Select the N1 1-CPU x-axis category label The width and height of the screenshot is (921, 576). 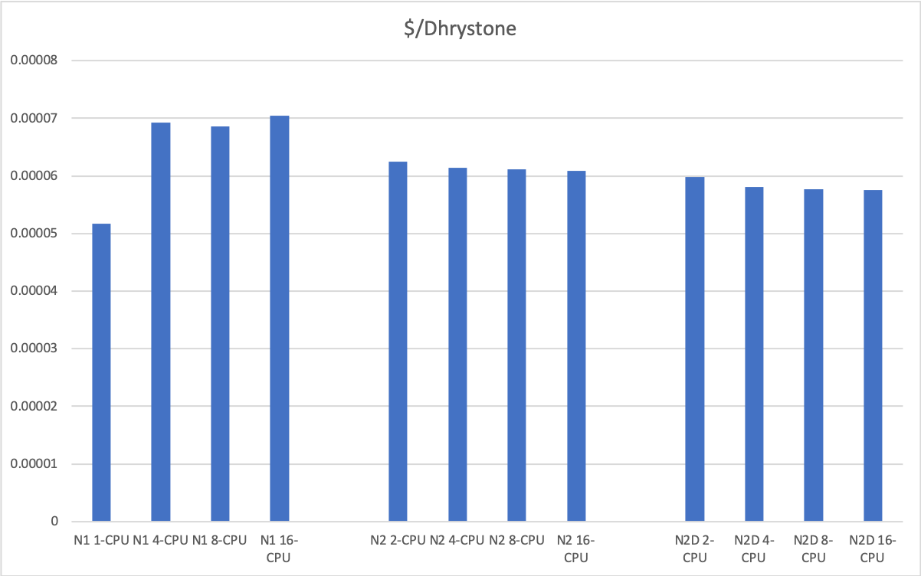[x=101, y=540]
